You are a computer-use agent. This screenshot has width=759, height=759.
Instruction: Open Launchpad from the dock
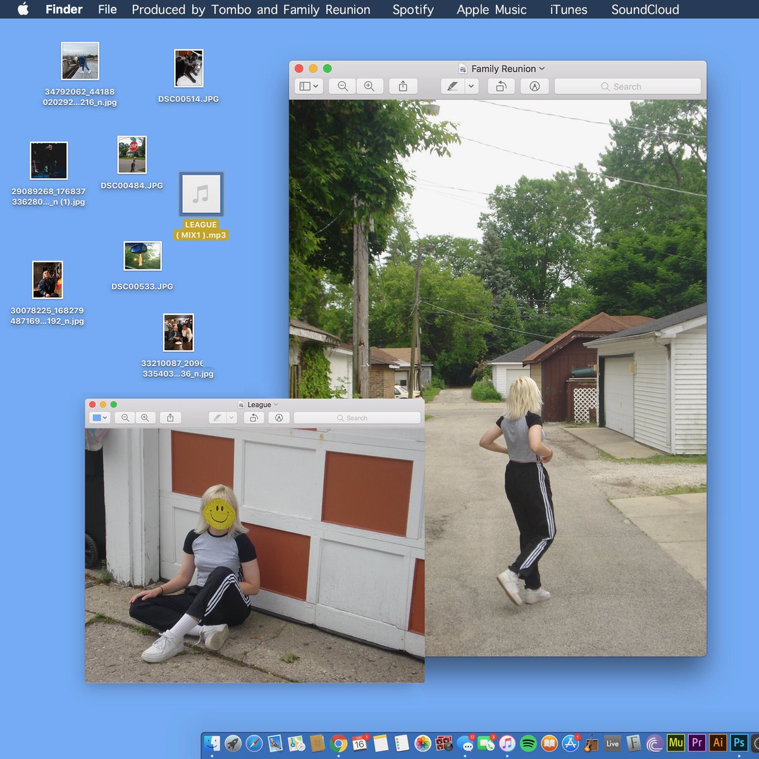pos(233,743)
